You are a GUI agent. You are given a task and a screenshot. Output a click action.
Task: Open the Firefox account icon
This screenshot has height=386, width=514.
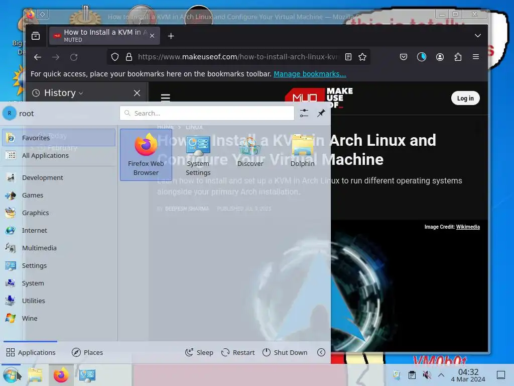click(440, 57)
